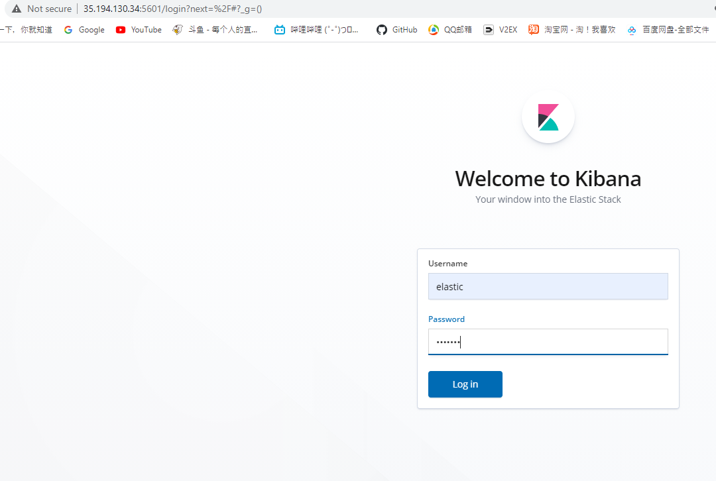The image size is (716, 481).
Task: Click the Not secure text label
Action: [49, 9]
